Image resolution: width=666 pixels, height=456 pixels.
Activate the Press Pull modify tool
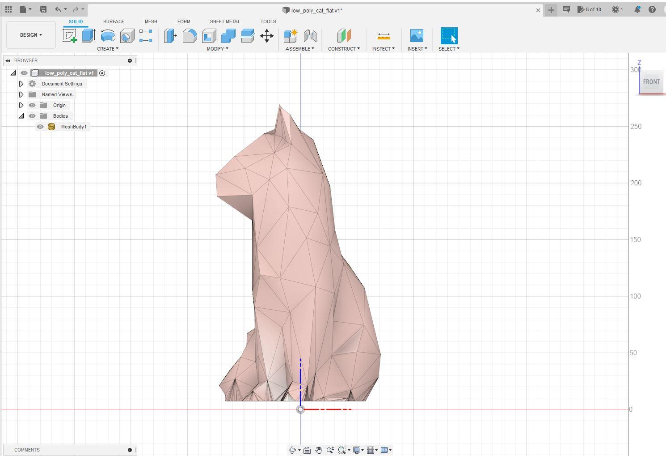point(170,36)
